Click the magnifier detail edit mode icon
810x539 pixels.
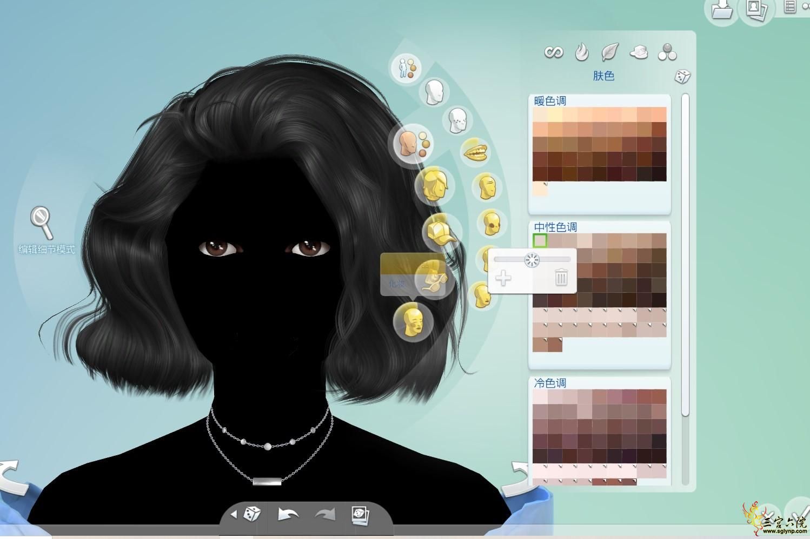42,222
